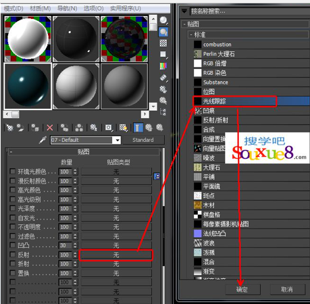Collapse the 标准 subgroup in the browser
Screen dimensions: 310x304
coord(191,34)
